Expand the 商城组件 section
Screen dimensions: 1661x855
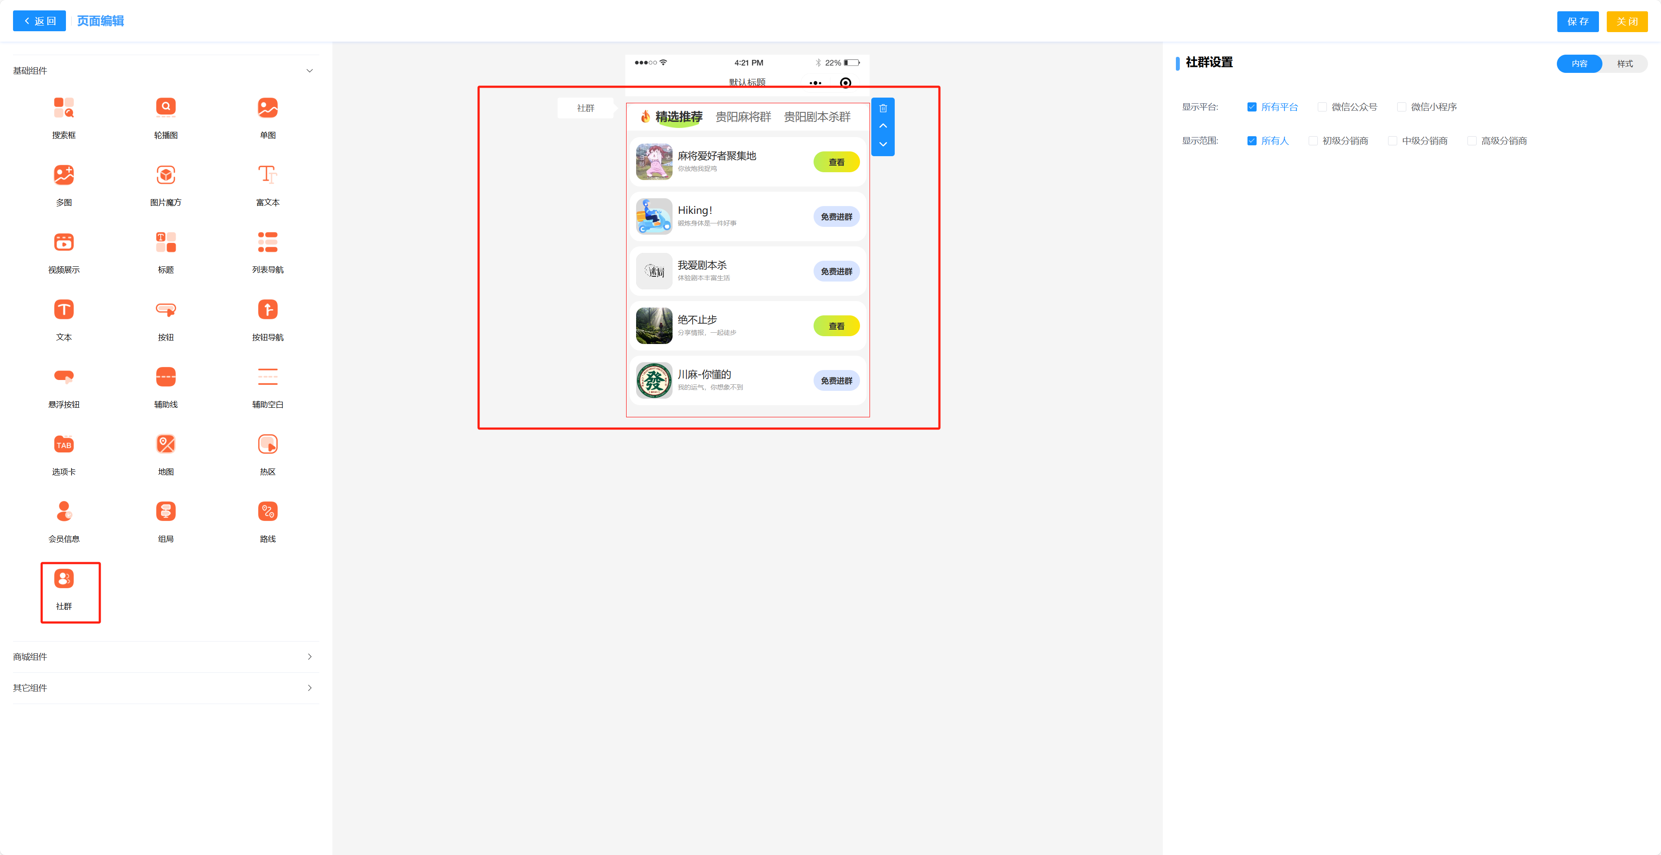pyautogui.click(x=309, y=656)
